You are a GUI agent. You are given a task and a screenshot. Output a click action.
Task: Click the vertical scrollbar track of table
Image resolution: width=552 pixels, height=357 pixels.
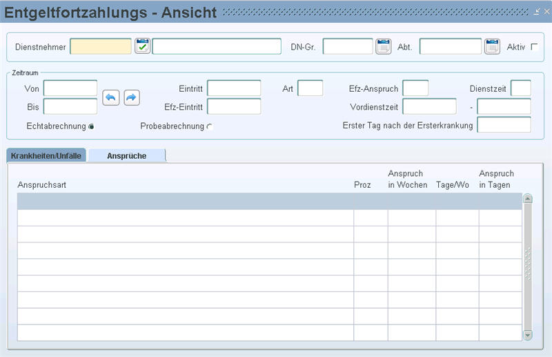click(527, 267)
